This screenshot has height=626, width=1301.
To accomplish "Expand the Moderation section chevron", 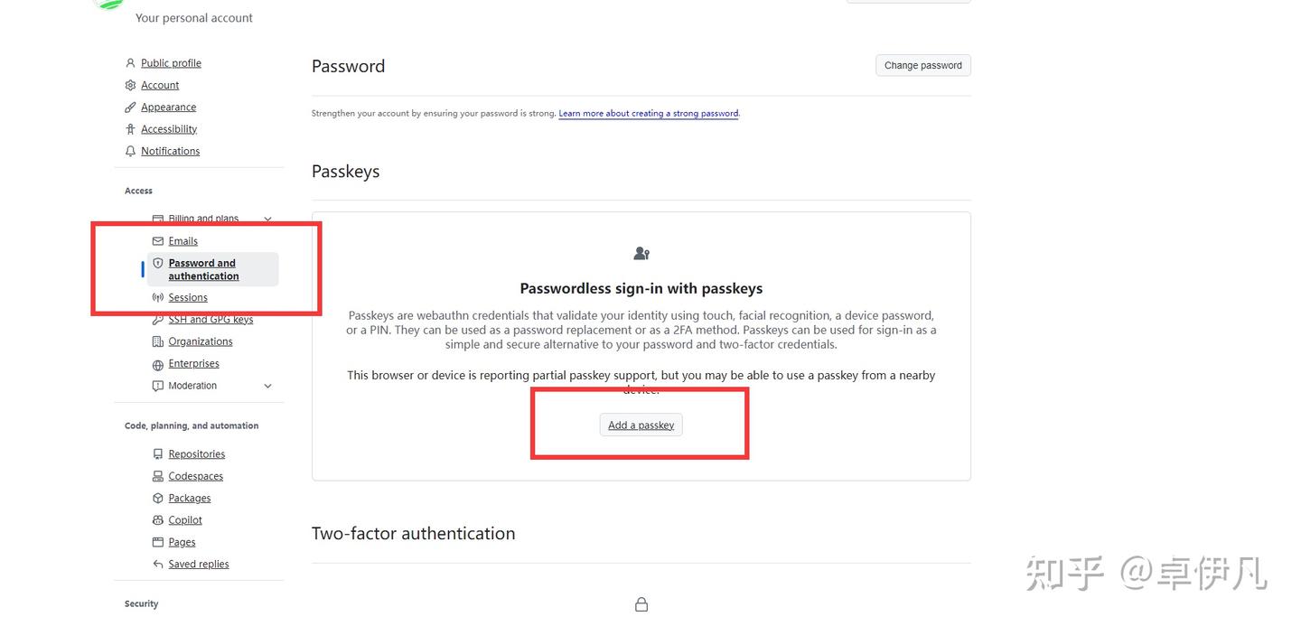I will 267,386.
